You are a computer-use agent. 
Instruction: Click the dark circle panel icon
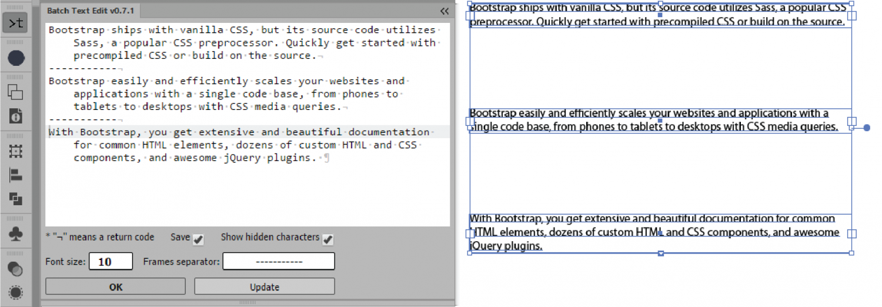(16, 58)
